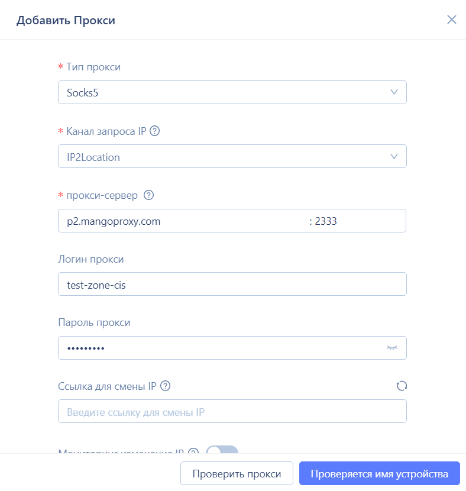Close the Добавить Прокси dialog
This screenshot has width=466, height=491.
pos(452,20)
